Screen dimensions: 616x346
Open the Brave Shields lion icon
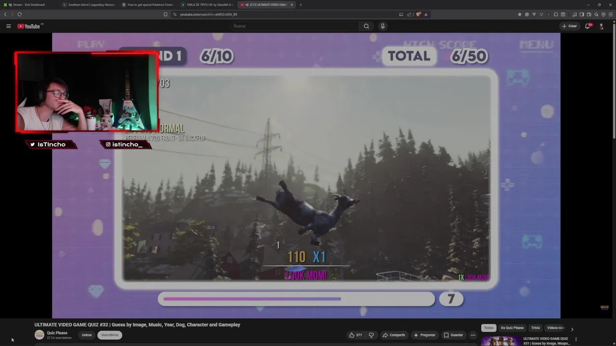click(x=418, y=14)
